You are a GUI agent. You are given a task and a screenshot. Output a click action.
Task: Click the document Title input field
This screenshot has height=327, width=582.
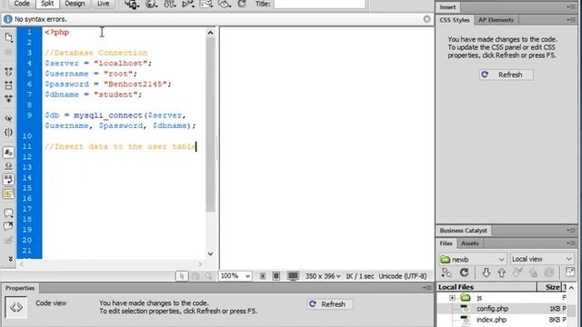[x=319, y=4]
